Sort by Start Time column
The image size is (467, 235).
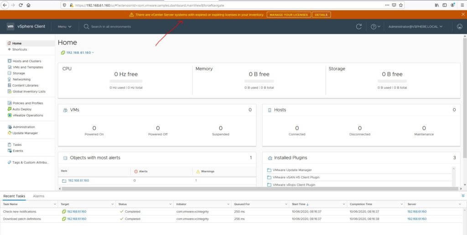click(x=300, y=204)
